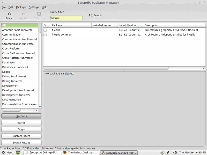Click the status bar packages listed text
The width and height of the screenshot is (207, 155).
[48, 148]
